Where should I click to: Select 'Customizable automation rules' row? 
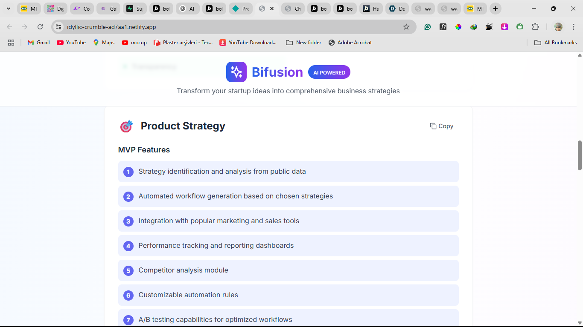[289, 295]
